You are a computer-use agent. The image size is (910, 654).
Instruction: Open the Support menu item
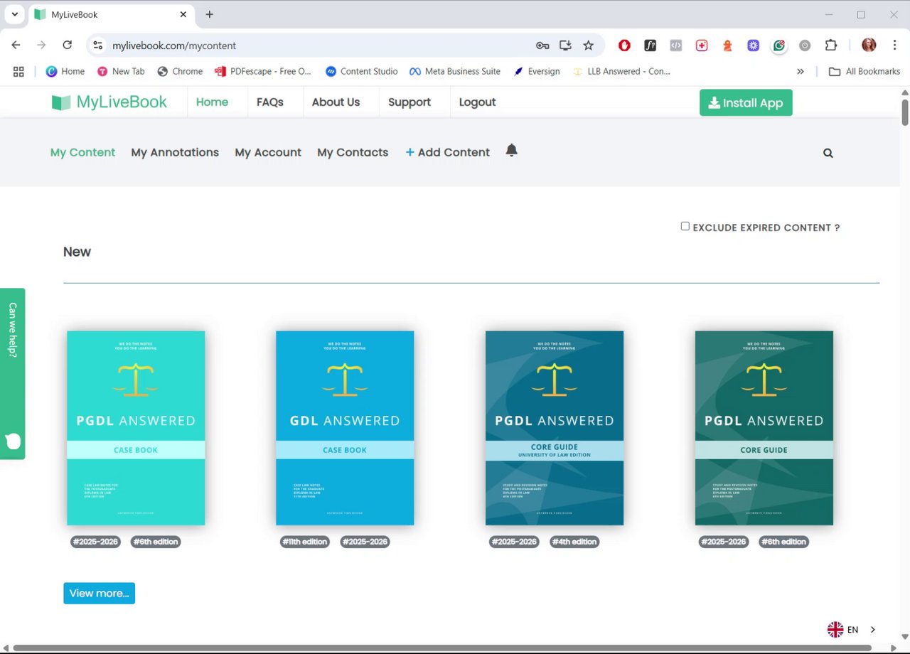[x=409, y=102]
